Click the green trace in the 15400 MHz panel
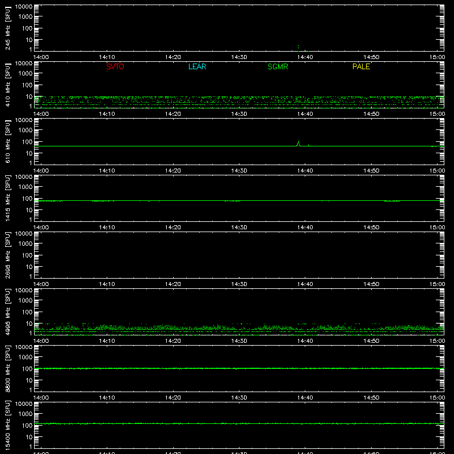Viewport: 454px width, 454px height. pos(239,423)
